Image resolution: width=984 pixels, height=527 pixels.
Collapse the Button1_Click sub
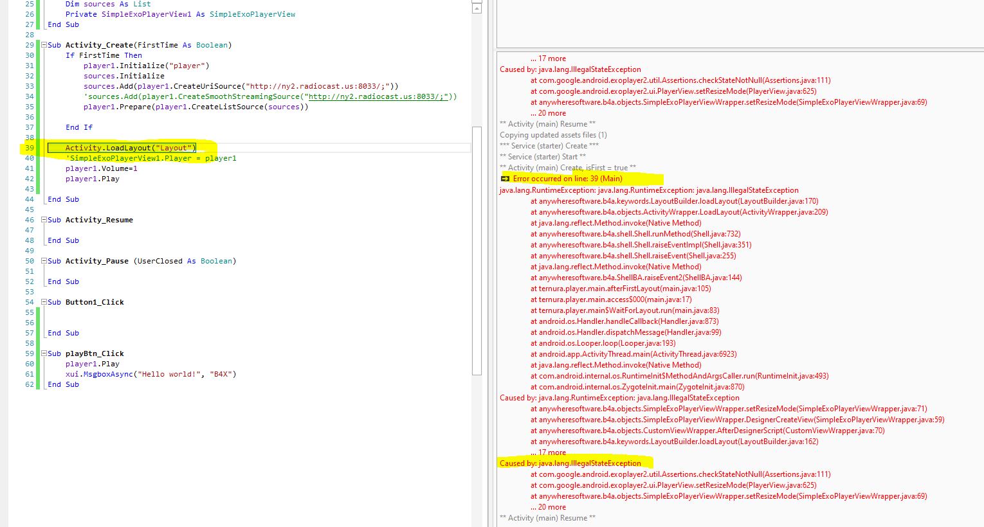click(x=44, y=302)
